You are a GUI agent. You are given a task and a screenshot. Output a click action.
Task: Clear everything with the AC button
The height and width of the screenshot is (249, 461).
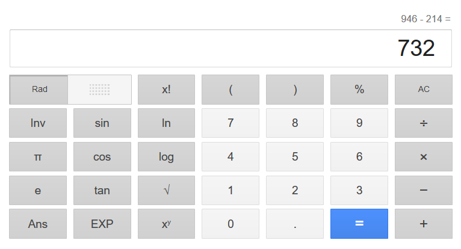point(423,90)
